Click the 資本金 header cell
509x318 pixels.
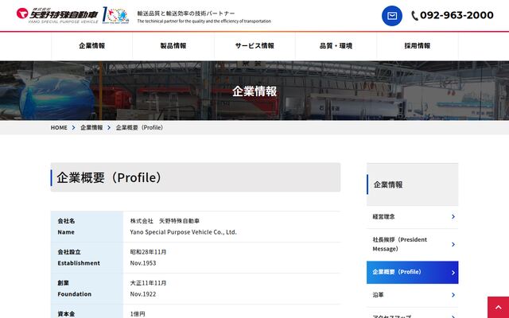87,312
